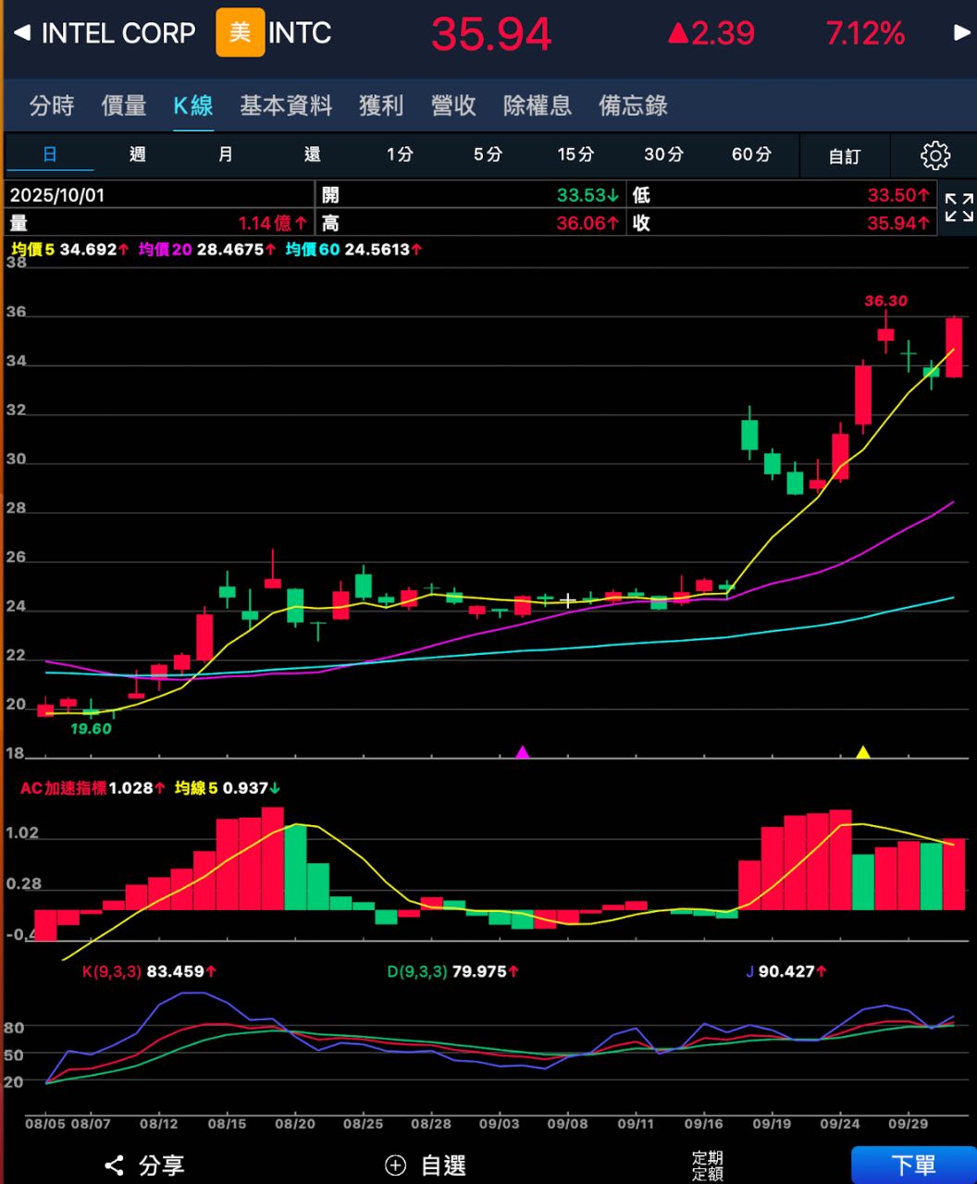Open 基本資料 tab
This screenshot has height=1184, width=977.
(x=286, y=105)
